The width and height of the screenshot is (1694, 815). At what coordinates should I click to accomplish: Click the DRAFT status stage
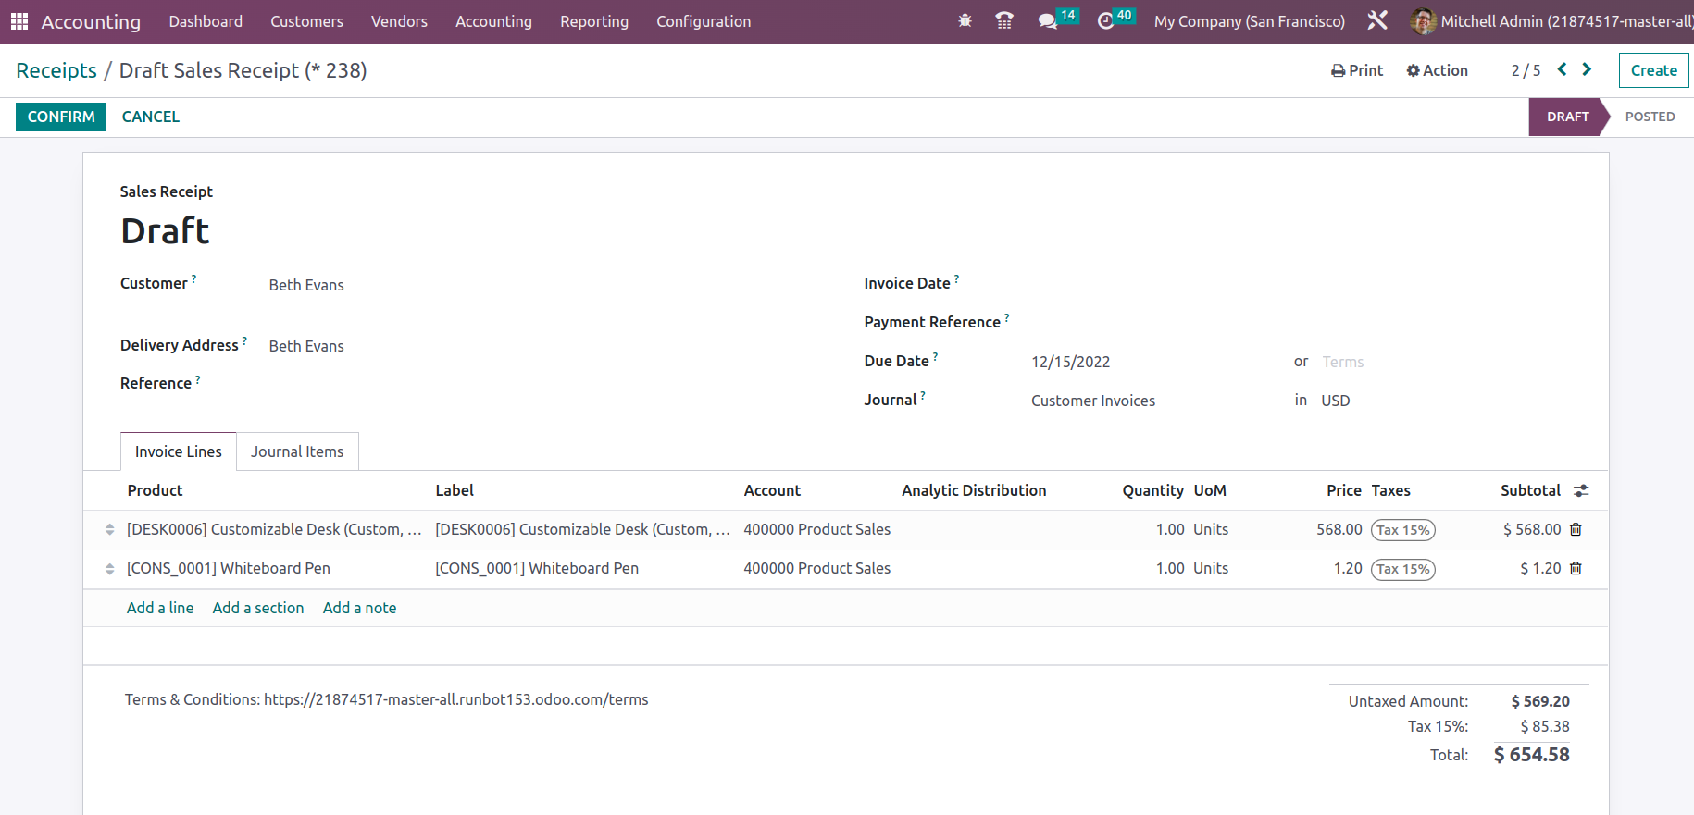(1567, 117)
